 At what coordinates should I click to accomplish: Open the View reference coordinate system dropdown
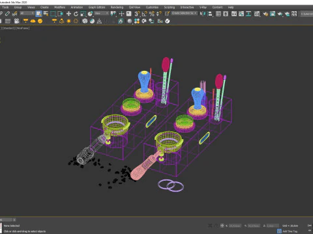[x=101, y=14]
